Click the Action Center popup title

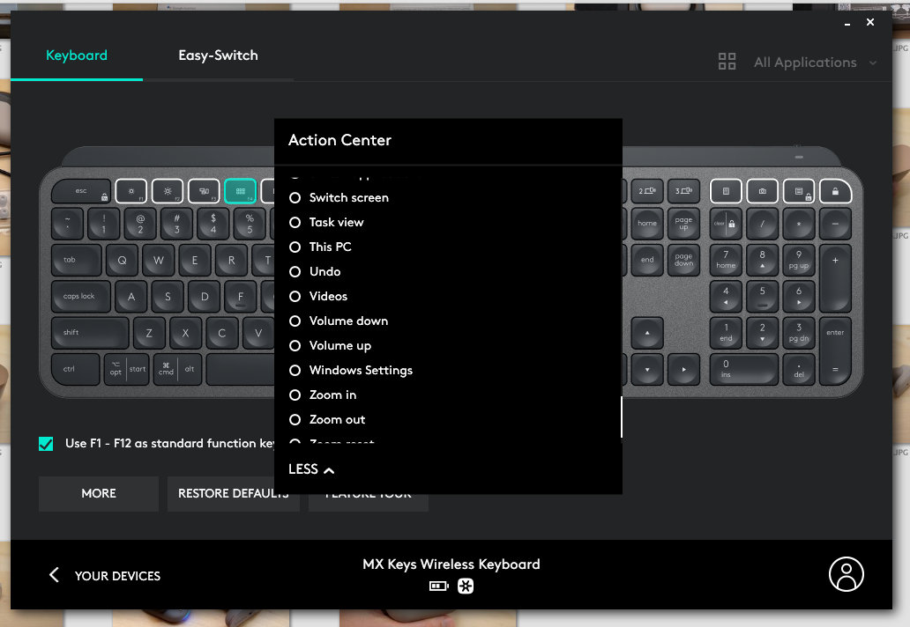[339, 140]
